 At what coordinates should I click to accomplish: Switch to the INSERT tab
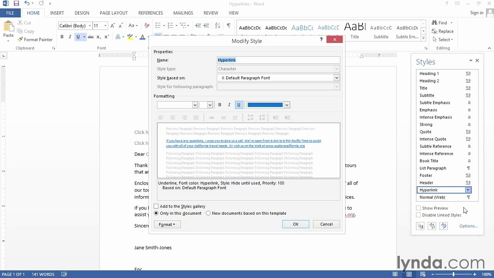pyautogui.click(x=57, y=13)
